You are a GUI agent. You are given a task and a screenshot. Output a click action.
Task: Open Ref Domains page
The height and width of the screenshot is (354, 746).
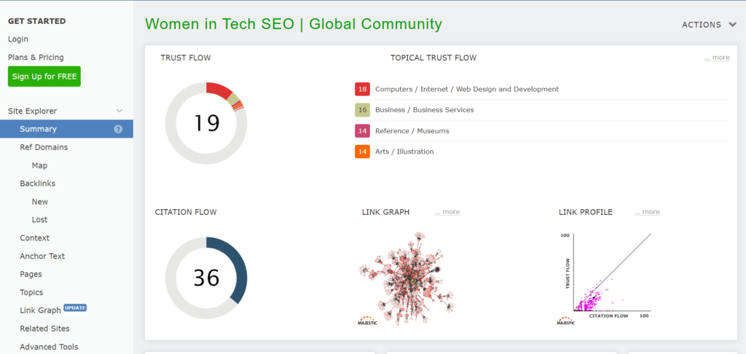click(x=44, y=147)
